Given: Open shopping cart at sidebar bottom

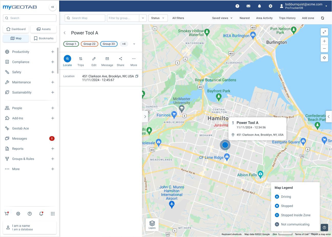Looking at the screenshot, I should (7, 214).
